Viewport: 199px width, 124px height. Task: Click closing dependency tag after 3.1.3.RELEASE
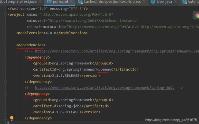pyautogui.click(x=38, y=82)
